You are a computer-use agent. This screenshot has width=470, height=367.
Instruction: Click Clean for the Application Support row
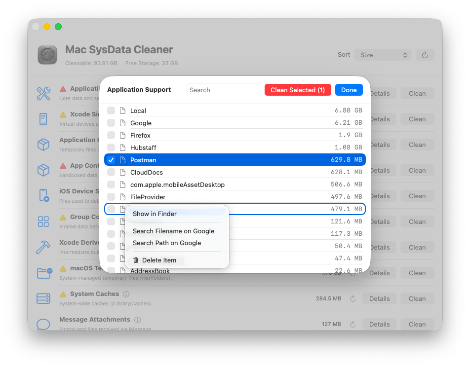tap(417, 93)
